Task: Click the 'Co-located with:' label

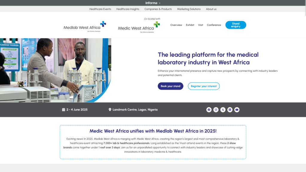Action: click(x=152, y=19)
